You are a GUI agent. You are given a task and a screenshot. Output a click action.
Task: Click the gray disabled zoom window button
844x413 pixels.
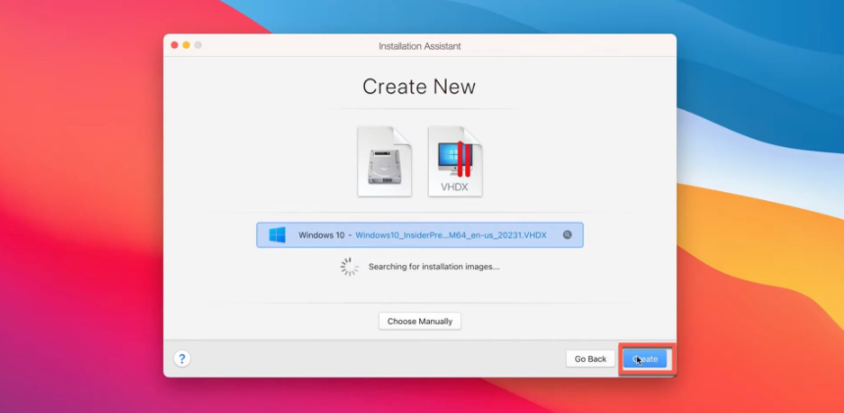coord(198,45)
